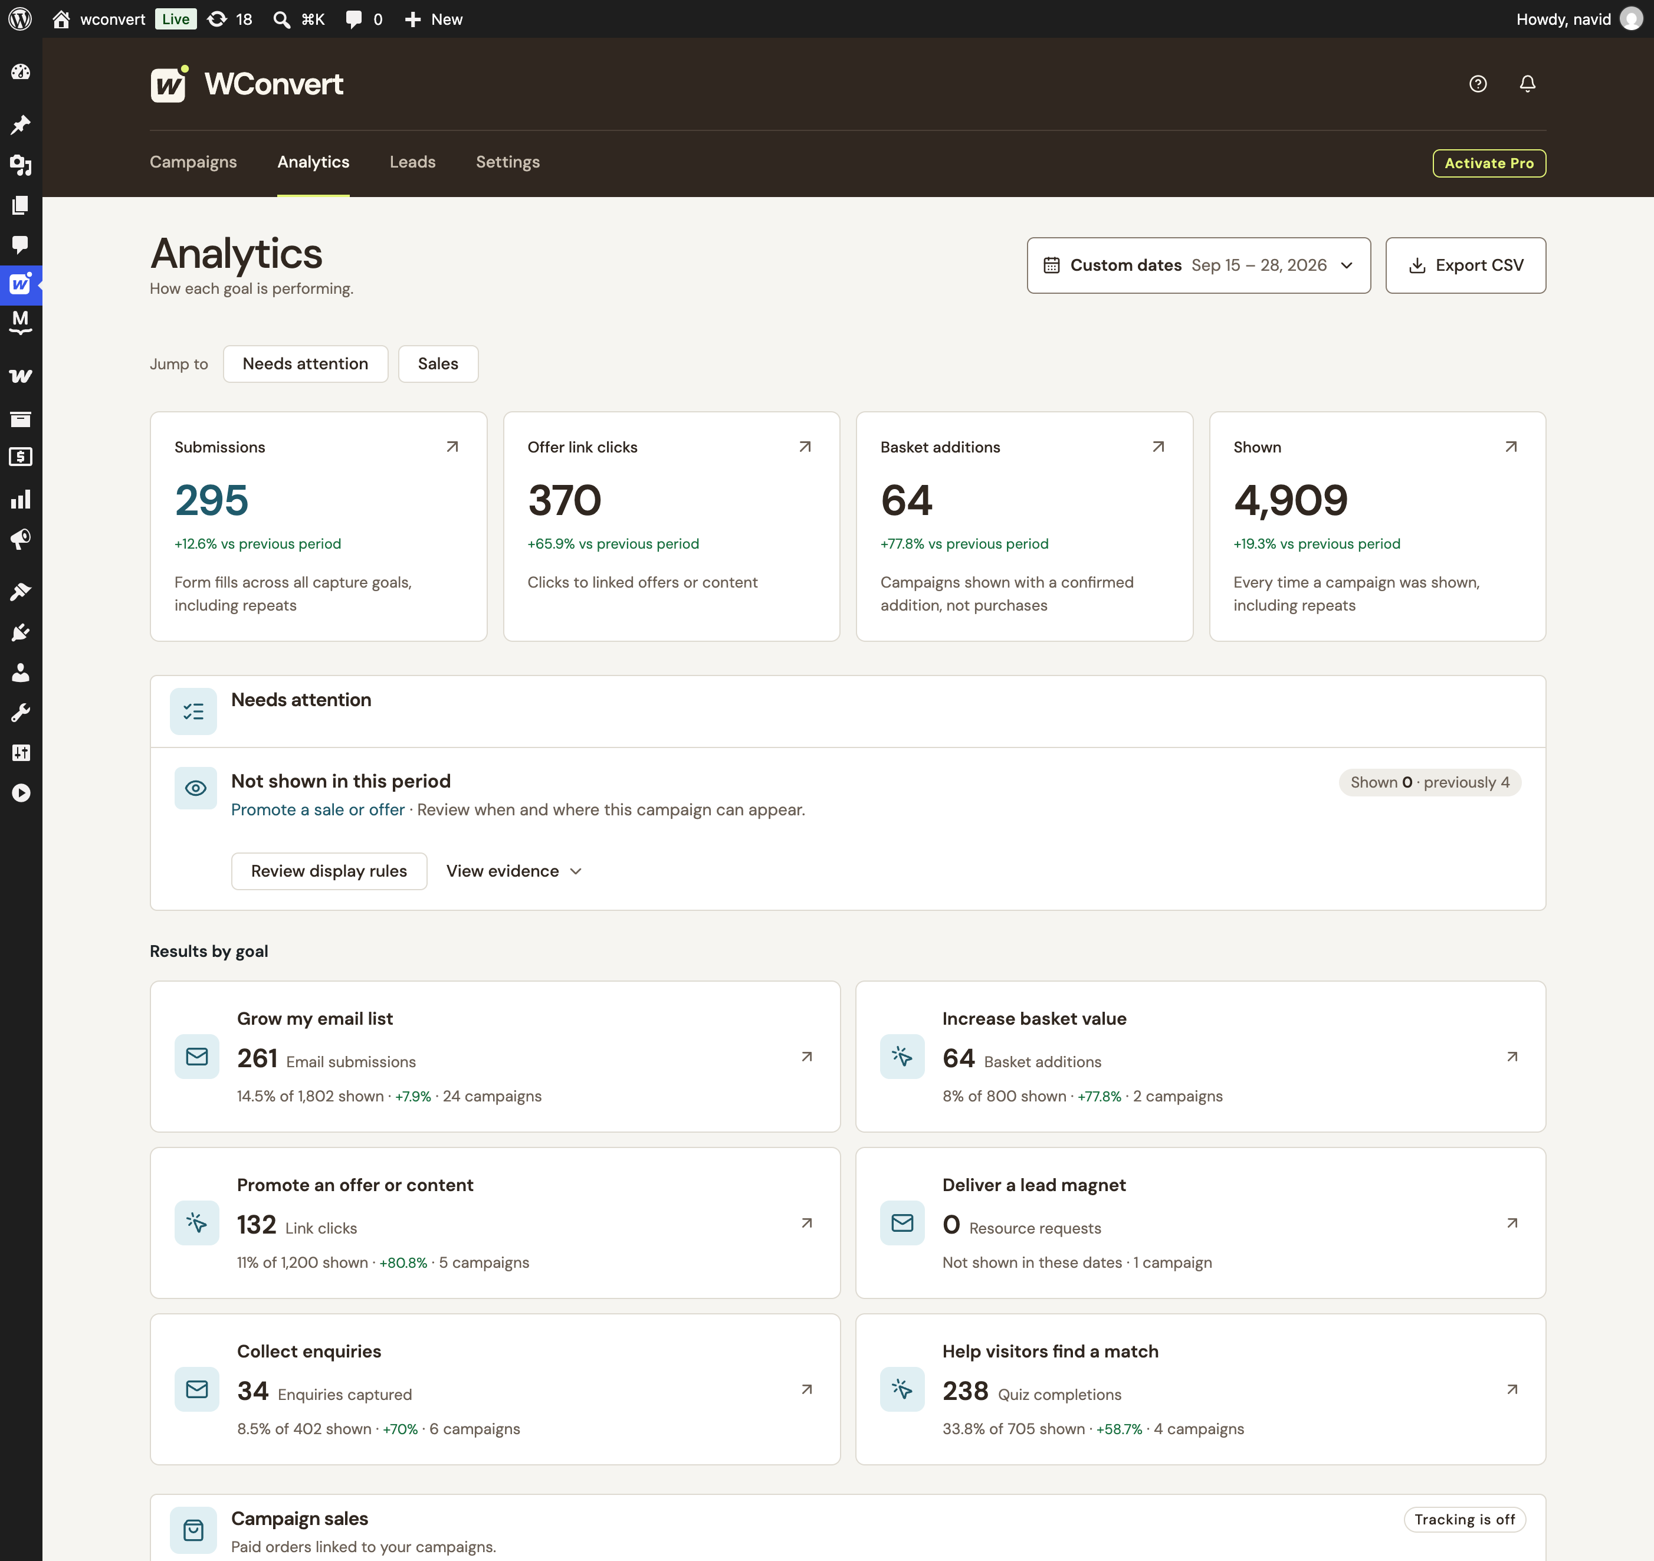Open the Grow my email list card
Image resolution: width=1654 pixels, height=1561 pixels.
click(495, 1057)
